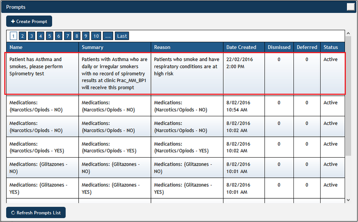The height and width of the screenshot is (222, 358).
Task: Navigate to page 9
Action: click(x=85, y=36)
